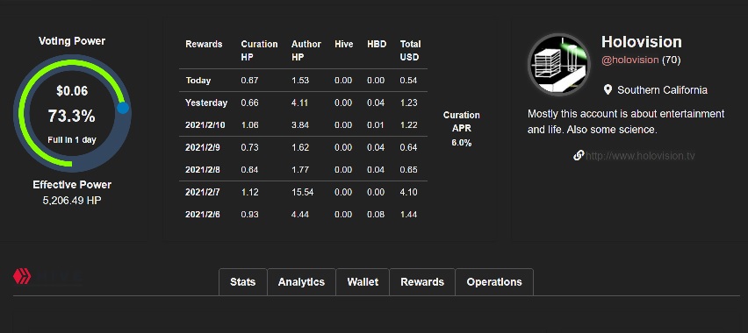748x333 pixels.
Task: Click the 73.3% voting power value
Action: coord(72,116)
